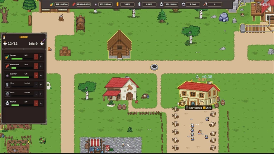Click the purple arrow in Labor panel corner
Screen dimensions: 274x154
pos(44,40)
